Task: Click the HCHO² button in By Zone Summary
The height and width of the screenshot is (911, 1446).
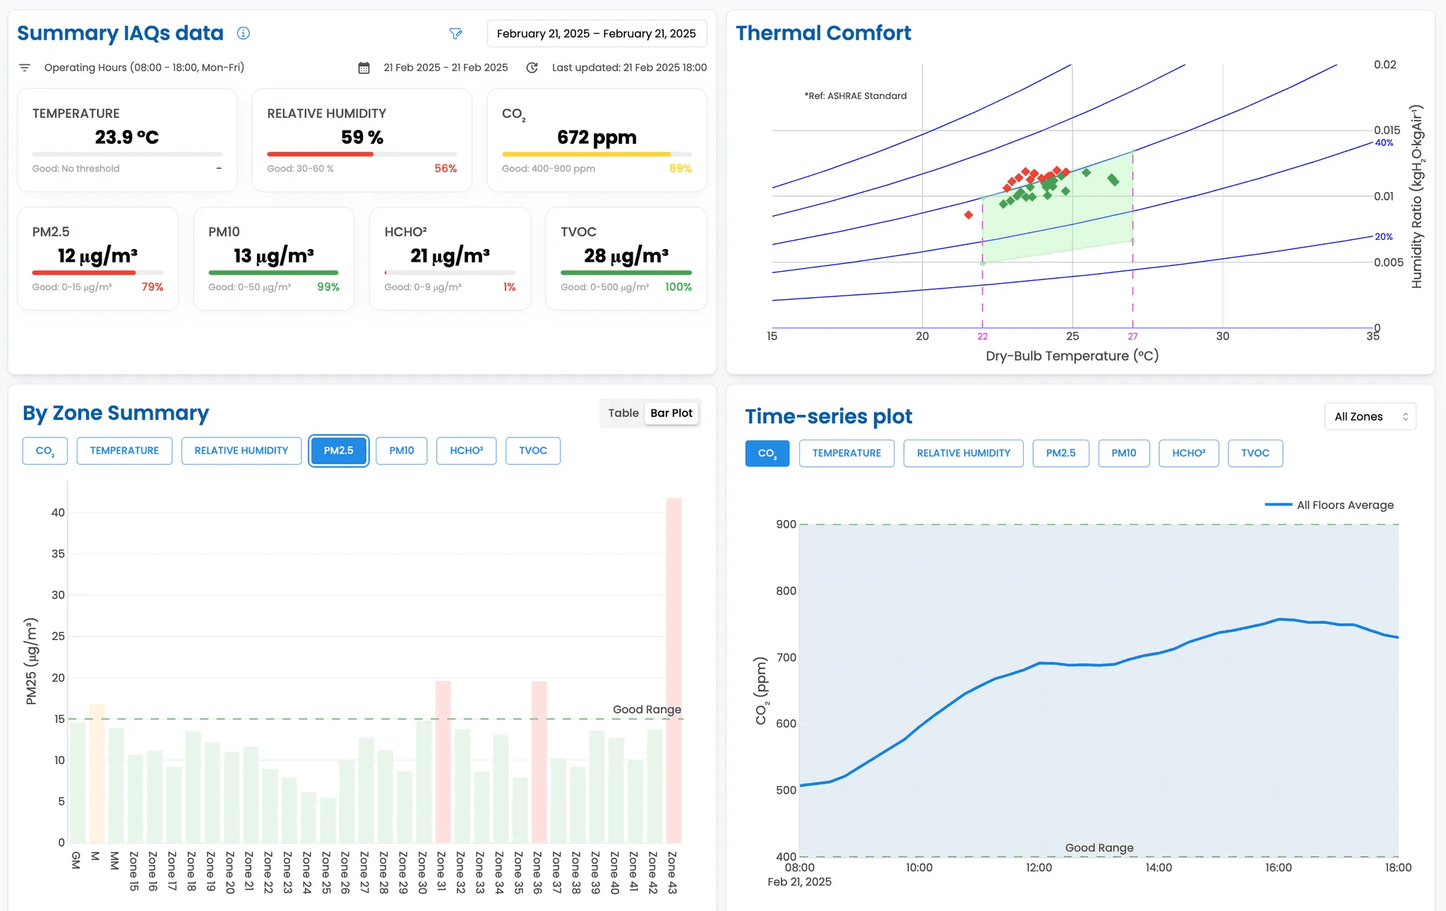Action: pyautogui.click(x=466, y=450)
